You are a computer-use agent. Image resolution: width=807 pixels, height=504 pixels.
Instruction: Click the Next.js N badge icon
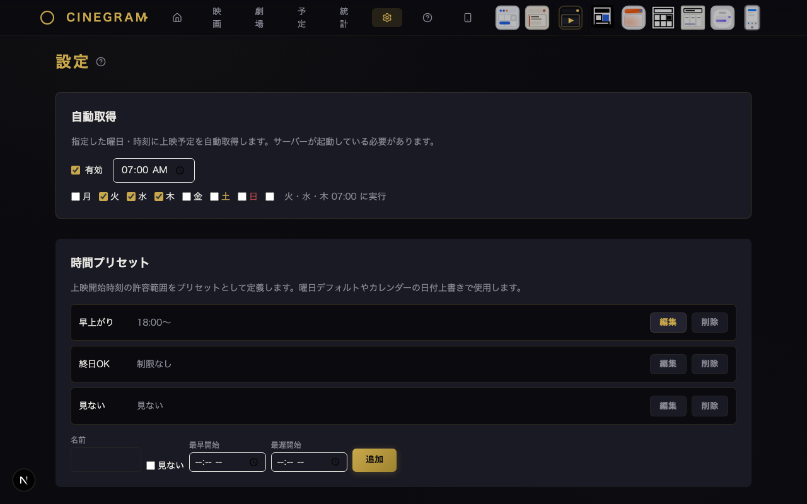(24, 480)
